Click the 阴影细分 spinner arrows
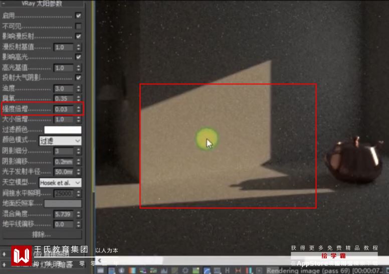The height and width of the screenshot is (274, 389). pos(78,152)
